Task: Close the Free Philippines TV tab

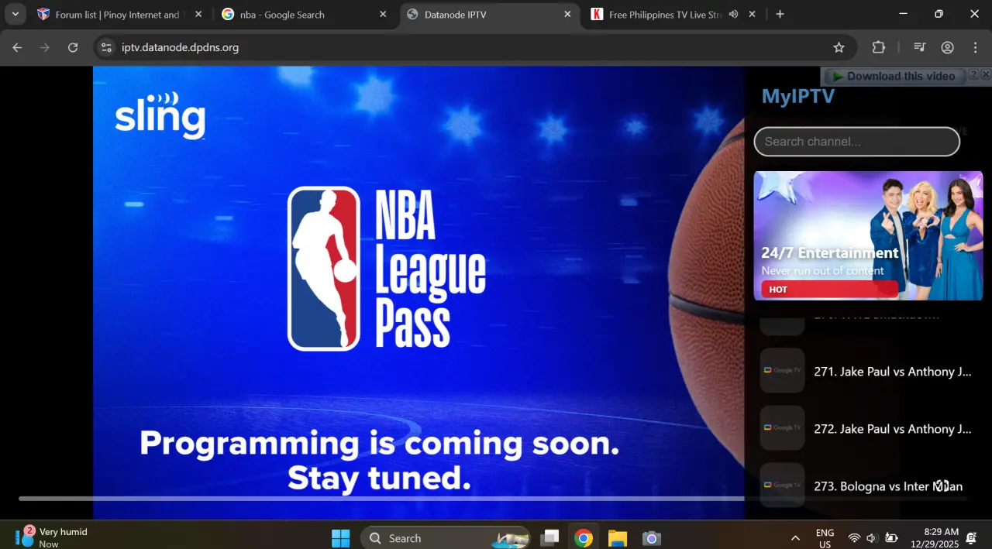Action: [752, 14]
